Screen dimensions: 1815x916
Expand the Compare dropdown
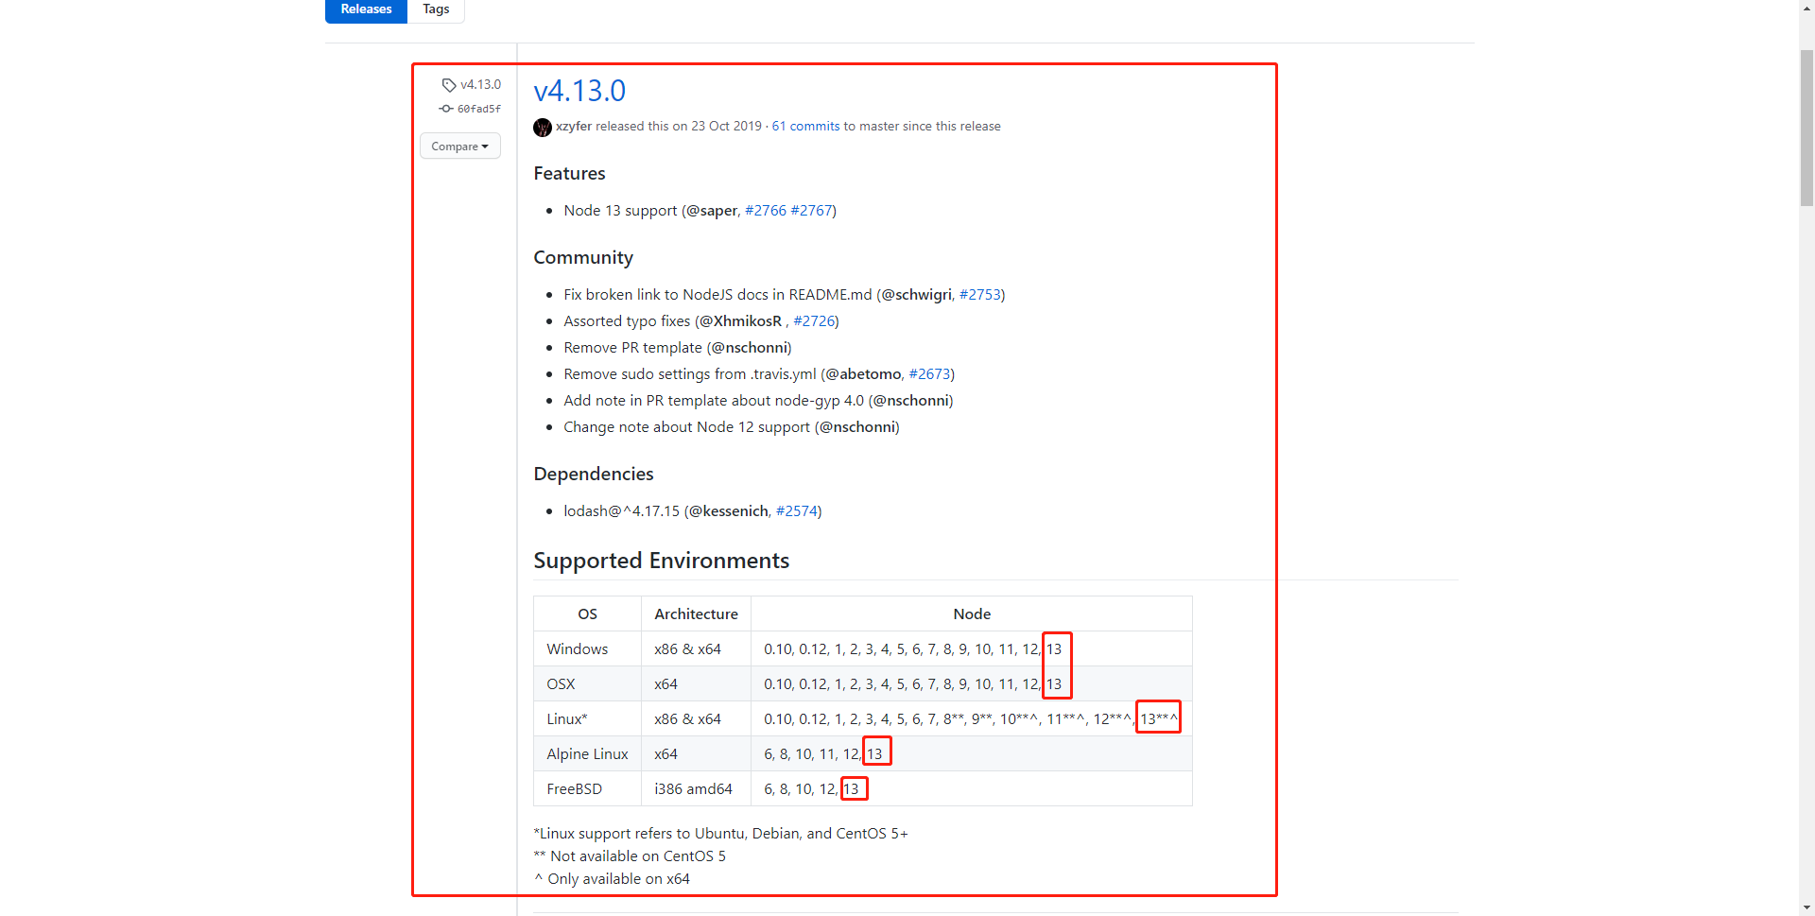[x=460, y=147]
